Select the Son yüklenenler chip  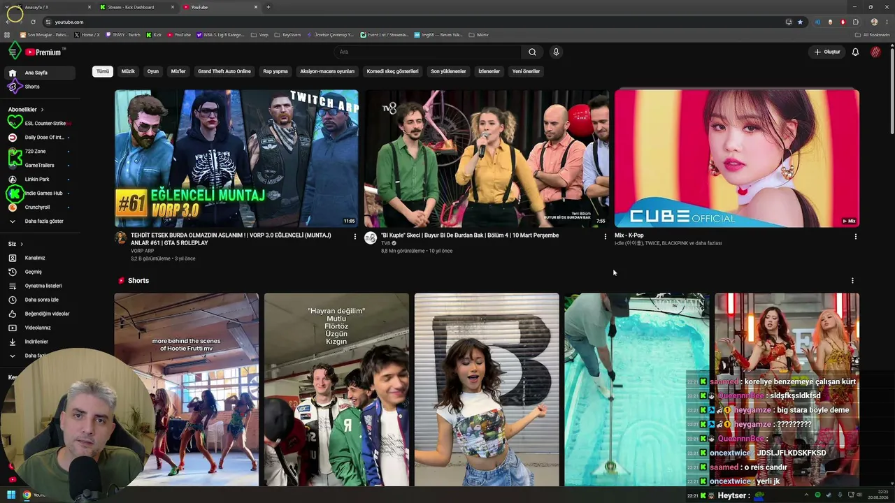[x=448, y=71]
